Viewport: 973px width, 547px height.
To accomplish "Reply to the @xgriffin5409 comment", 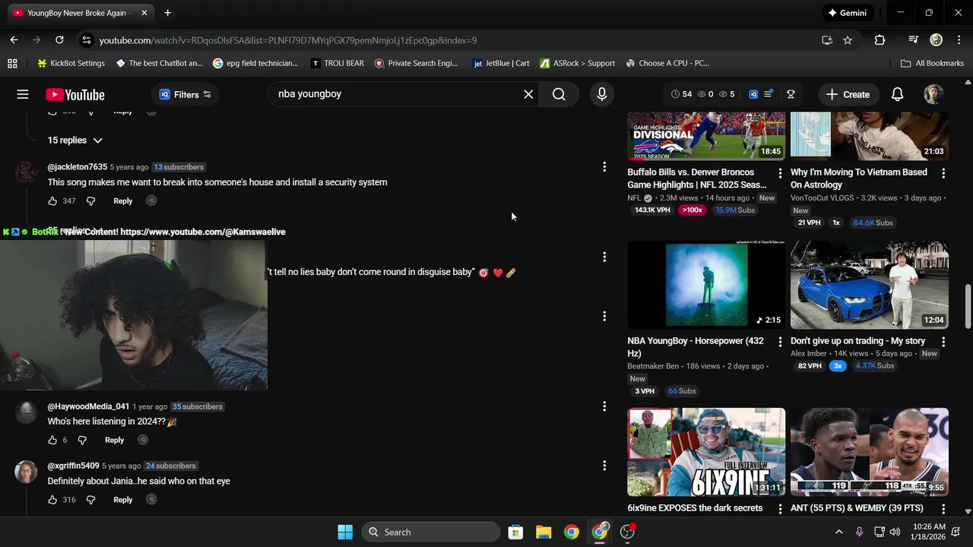I will pyautogui.click(x=123, y=500).
